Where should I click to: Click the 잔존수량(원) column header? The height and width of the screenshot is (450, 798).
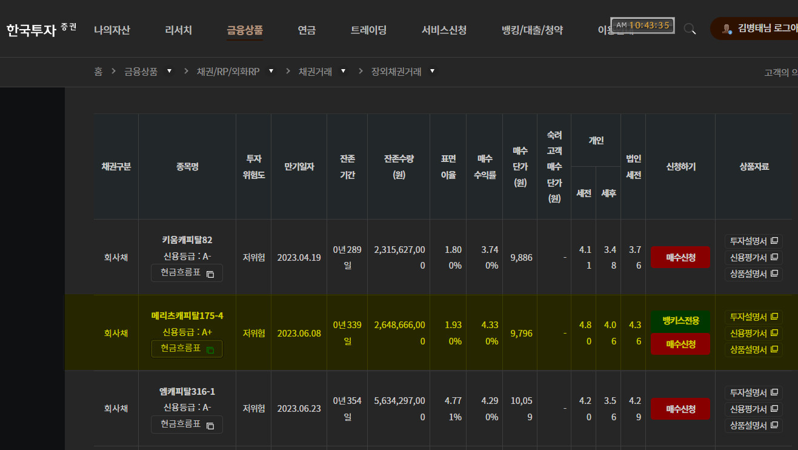click(x=399, y=167)
